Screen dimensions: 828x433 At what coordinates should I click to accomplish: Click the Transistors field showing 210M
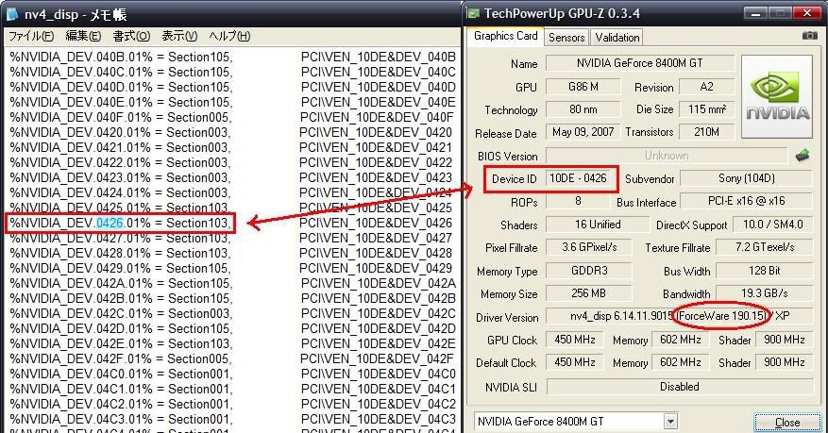tap(706, 132)
